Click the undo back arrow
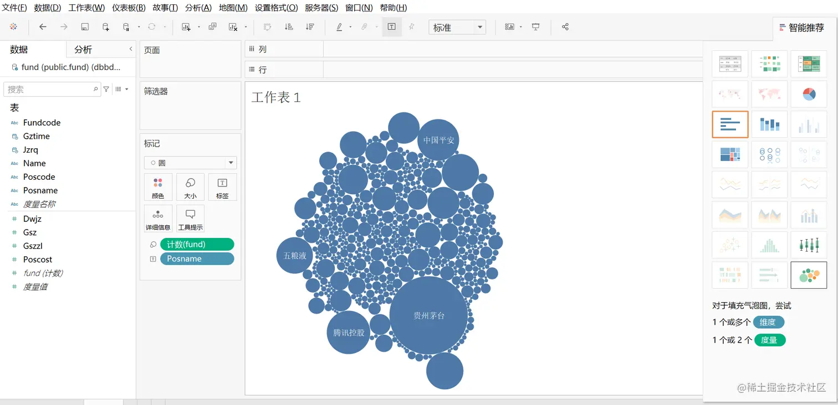 click(43, 27)
